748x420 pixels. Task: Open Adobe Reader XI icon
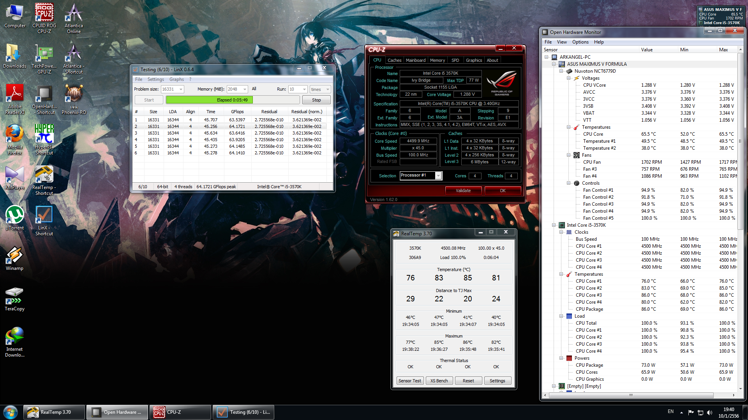15,99
